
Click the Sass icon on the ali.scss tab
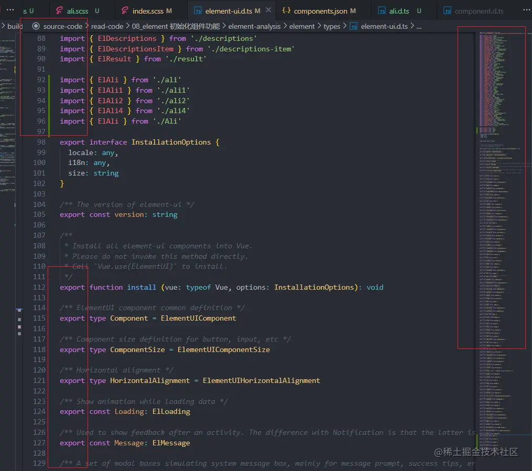[59, 11]
